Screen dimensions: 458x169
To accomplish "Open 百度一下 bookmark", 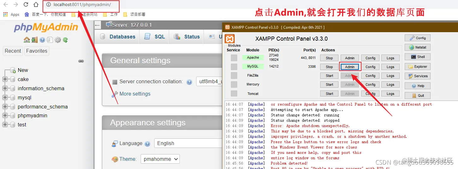I will [45, 15].
